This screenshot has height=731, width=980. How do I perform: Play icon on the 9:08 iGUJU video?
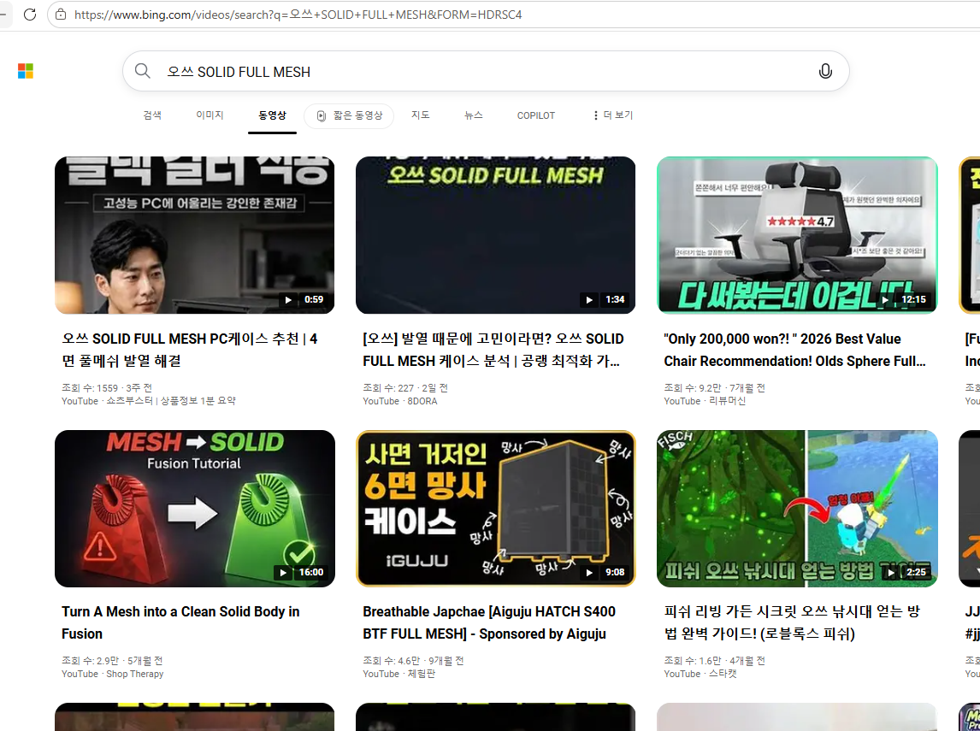tap(589, 572)
